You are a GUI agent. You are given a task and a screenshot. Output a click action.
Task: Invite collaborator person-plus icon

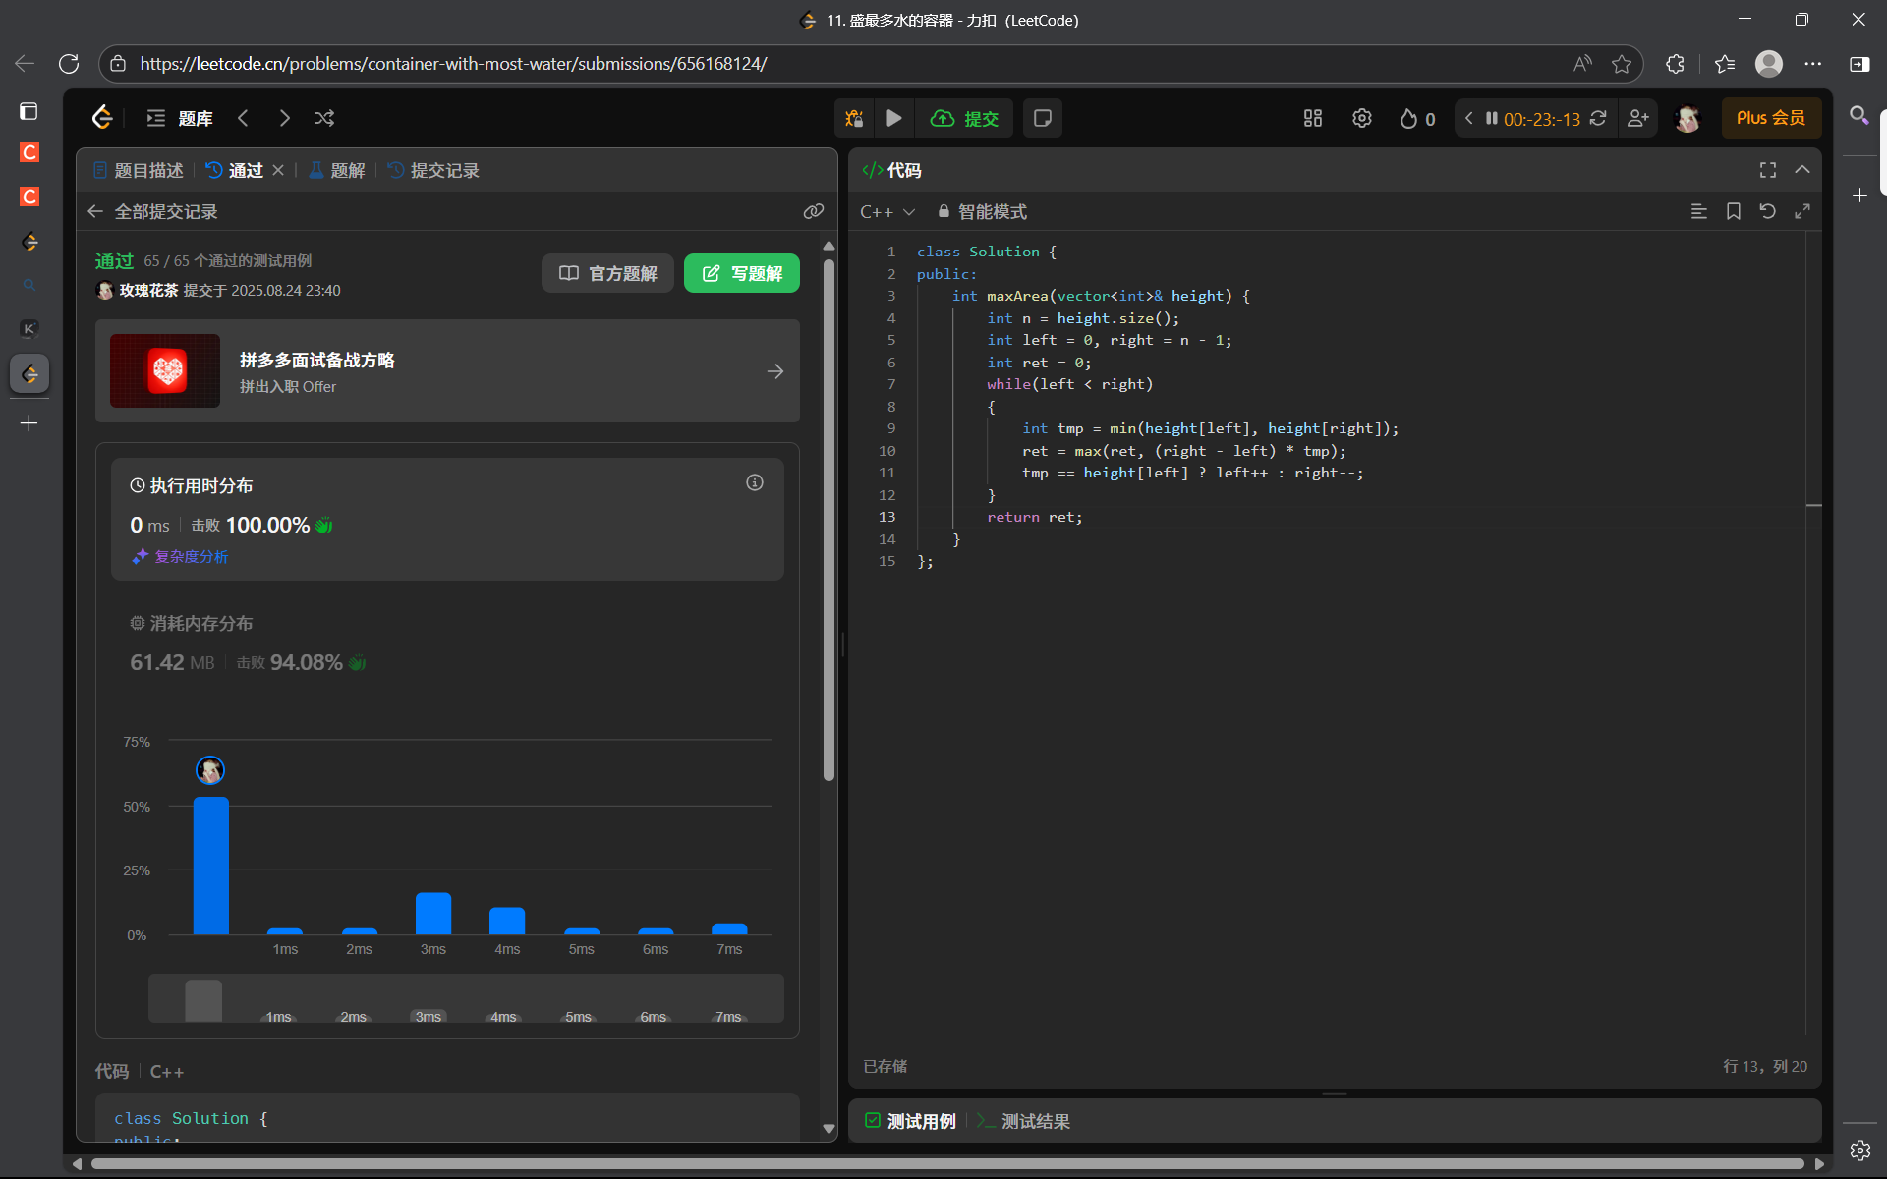pyautogui.click(x=1637, y=118)
